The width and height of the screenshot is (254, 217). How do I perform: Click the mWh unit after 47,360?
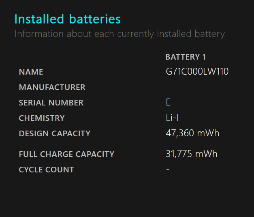(208, 133)
